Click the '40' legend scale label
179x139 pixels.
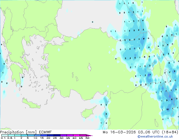[x=74, y=138]
